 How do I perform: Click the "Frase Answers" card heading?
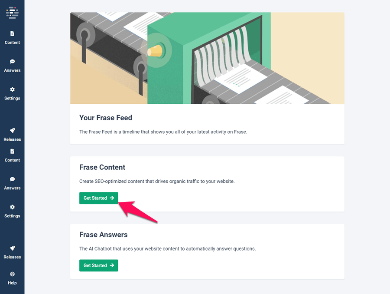[104, 235]
